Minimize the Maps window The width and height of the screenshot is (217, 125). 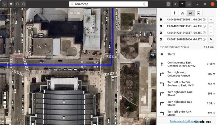pos(197,4)
